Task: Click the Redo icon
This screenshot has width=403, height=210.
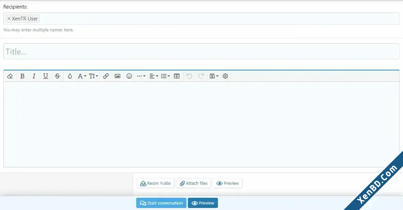Action: [x=201, y=76]
